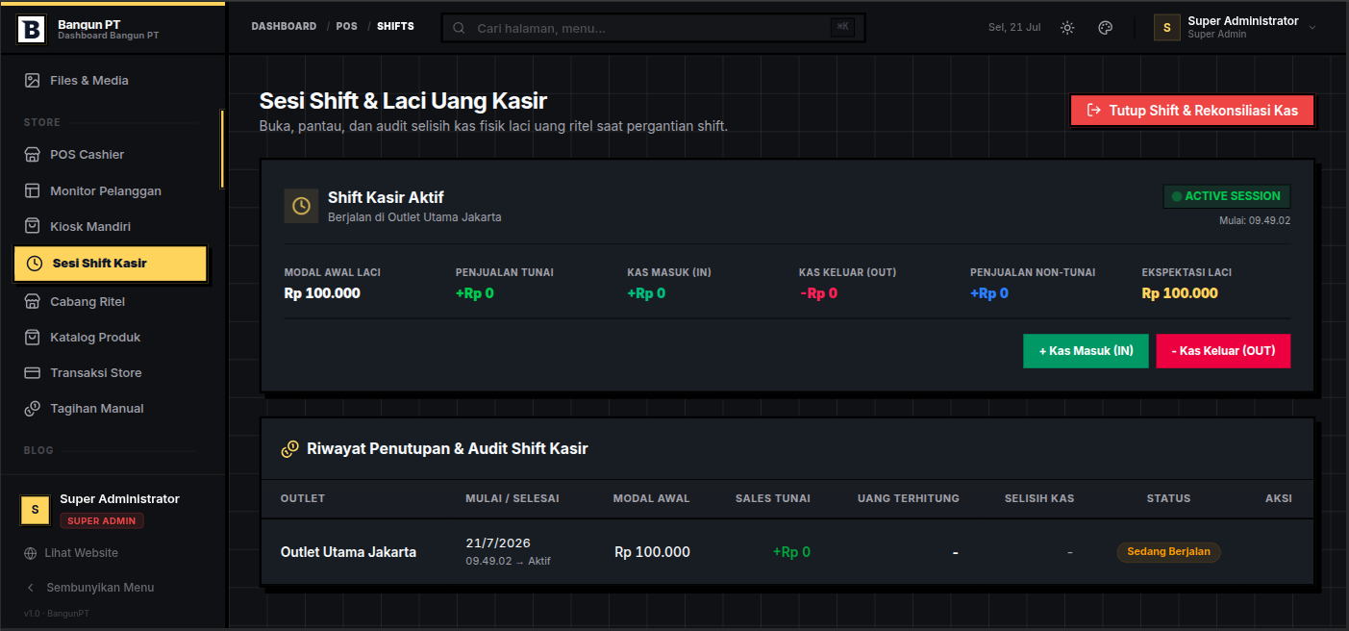Click the + Kas Masuk (IN) button
The height and width of the screenshot is (631, 1349).
1086,351
